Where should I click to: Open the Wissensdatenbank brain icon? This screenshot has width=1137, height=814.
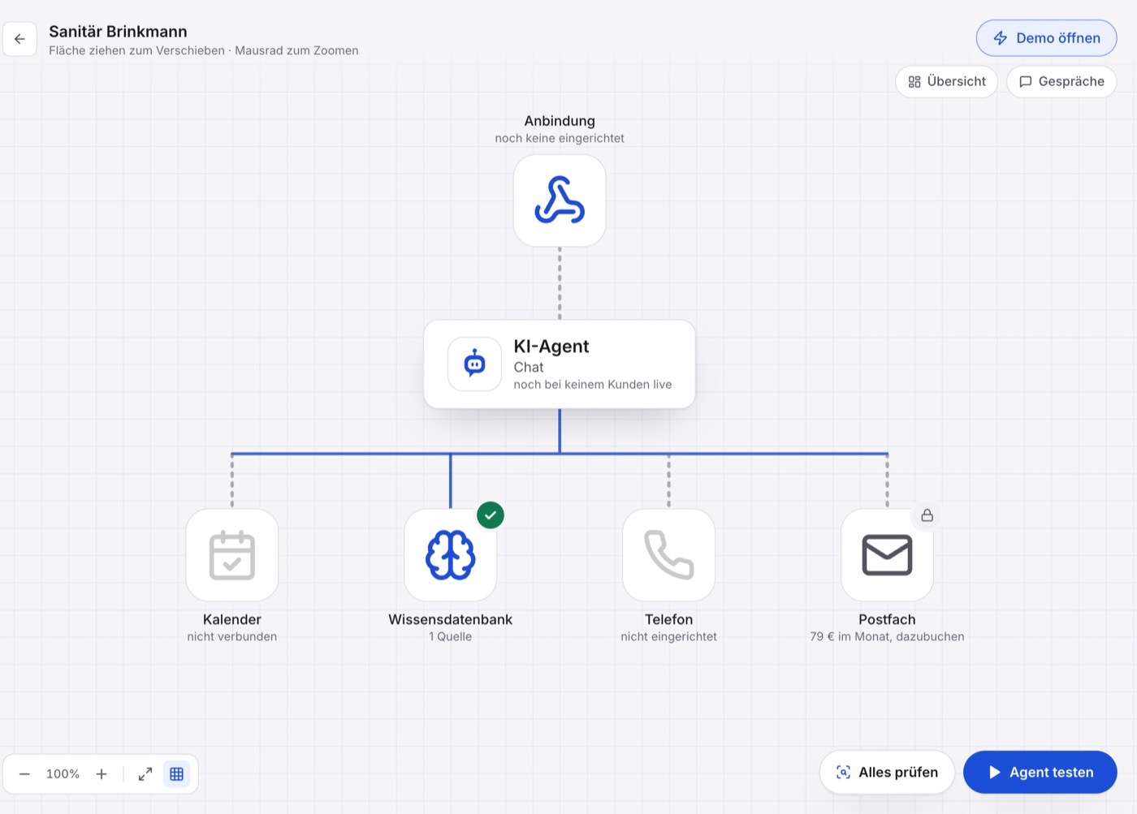coord(451,555)
